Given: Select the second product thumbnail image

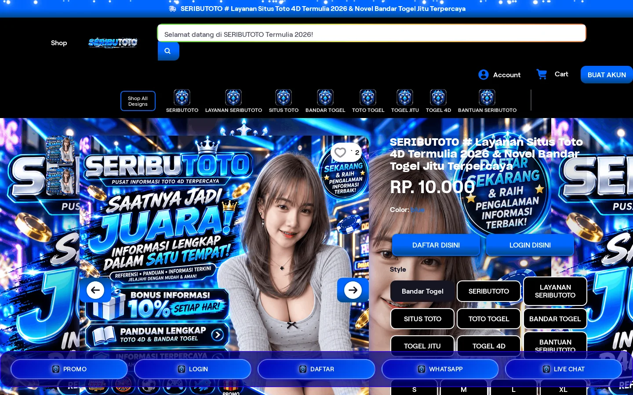Looking at the screenshot, I should pyautogui.click(x=60, y=180).
